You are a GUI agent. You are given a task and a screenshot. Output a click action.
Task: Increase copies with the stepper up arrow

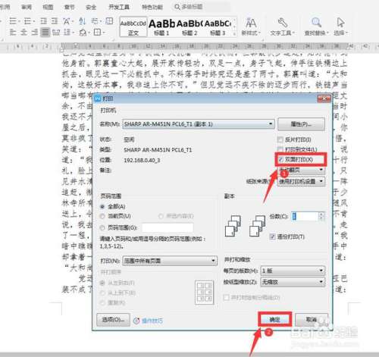coord(321,215)
